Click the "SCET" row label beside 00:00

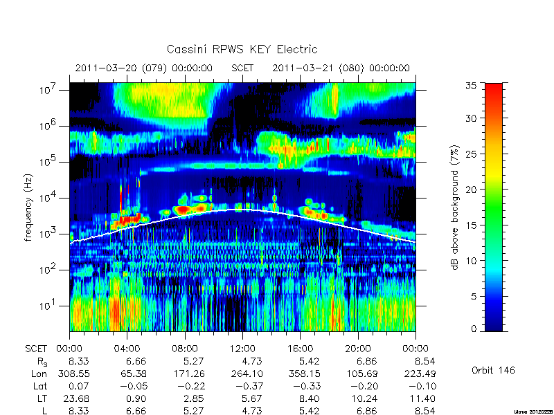(x=36, y=349)
